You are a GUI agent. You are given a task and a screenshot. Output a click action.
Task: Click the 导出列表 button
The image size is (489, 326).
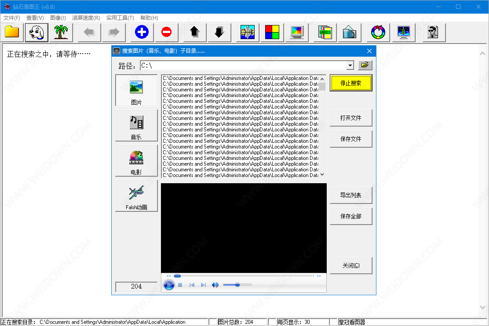click(x=351, y=195)
